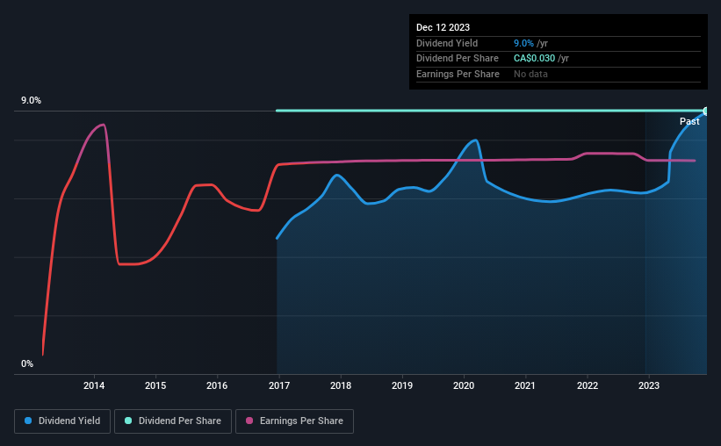Toggle the Earnings Per Share legend button
Image resolution: width=721 pixels, height=446 pixels.
tap(294, 421)
